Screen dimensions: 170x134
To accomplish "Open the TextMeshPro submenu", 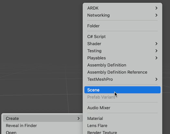I will 122,79.
